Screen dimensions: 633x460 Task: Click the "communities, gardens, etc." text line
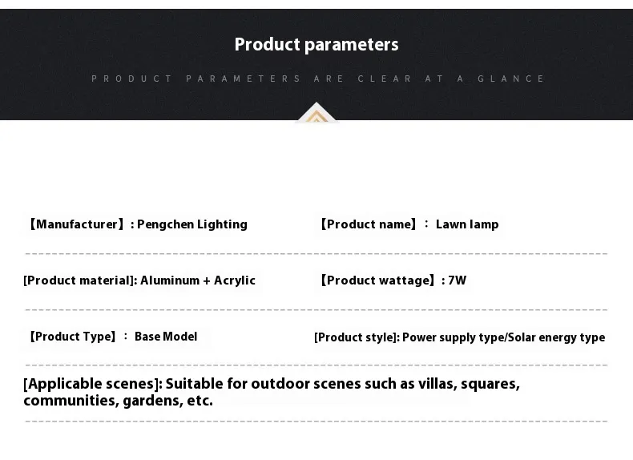click(118, 401)
